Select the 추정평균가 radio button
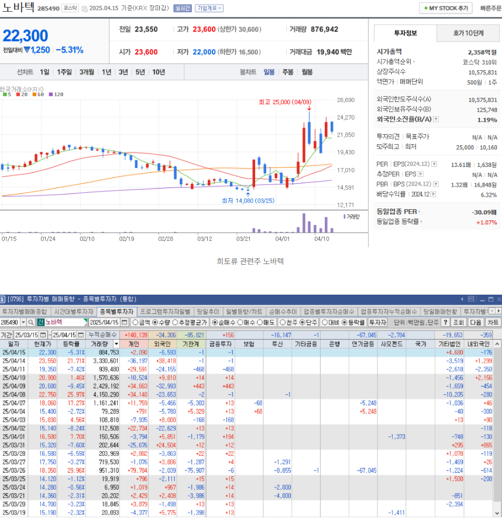 coord(176,322)
